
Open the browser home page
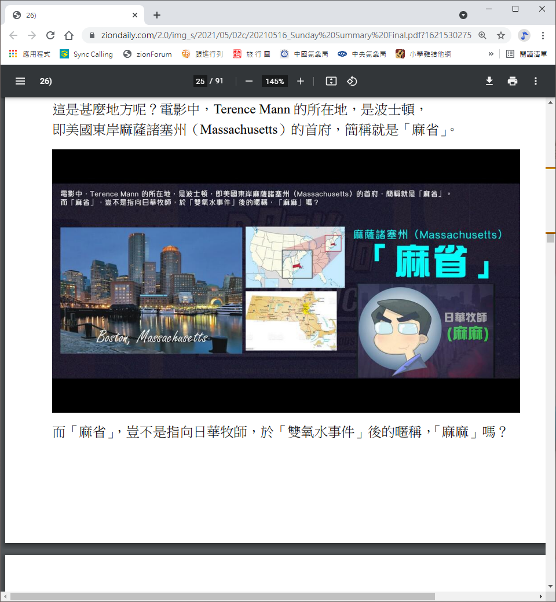click(x=69, y=35)
